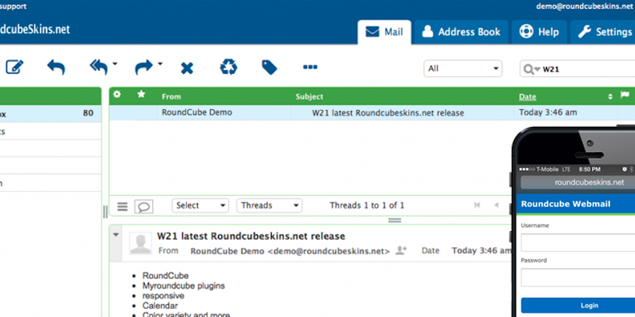The width and height of the screenshot is (635, 317).
Task: Click the star column header icon
Action: click(x=141, y=94)
